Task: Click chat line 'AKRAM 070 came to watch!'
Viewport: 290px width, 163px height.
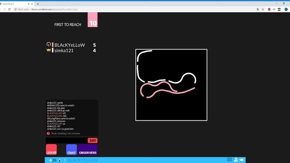Action: (60, 105)
